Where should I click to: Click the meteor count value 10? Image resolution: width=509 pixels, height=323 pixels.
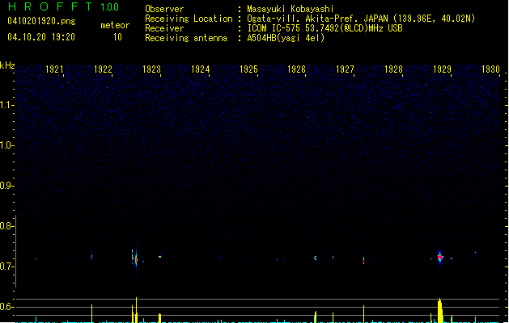pyautogui.click(x=117, y=37)
